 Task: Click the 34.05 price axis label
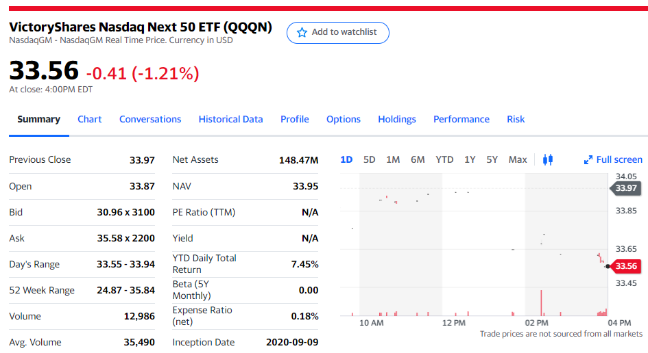626,176
